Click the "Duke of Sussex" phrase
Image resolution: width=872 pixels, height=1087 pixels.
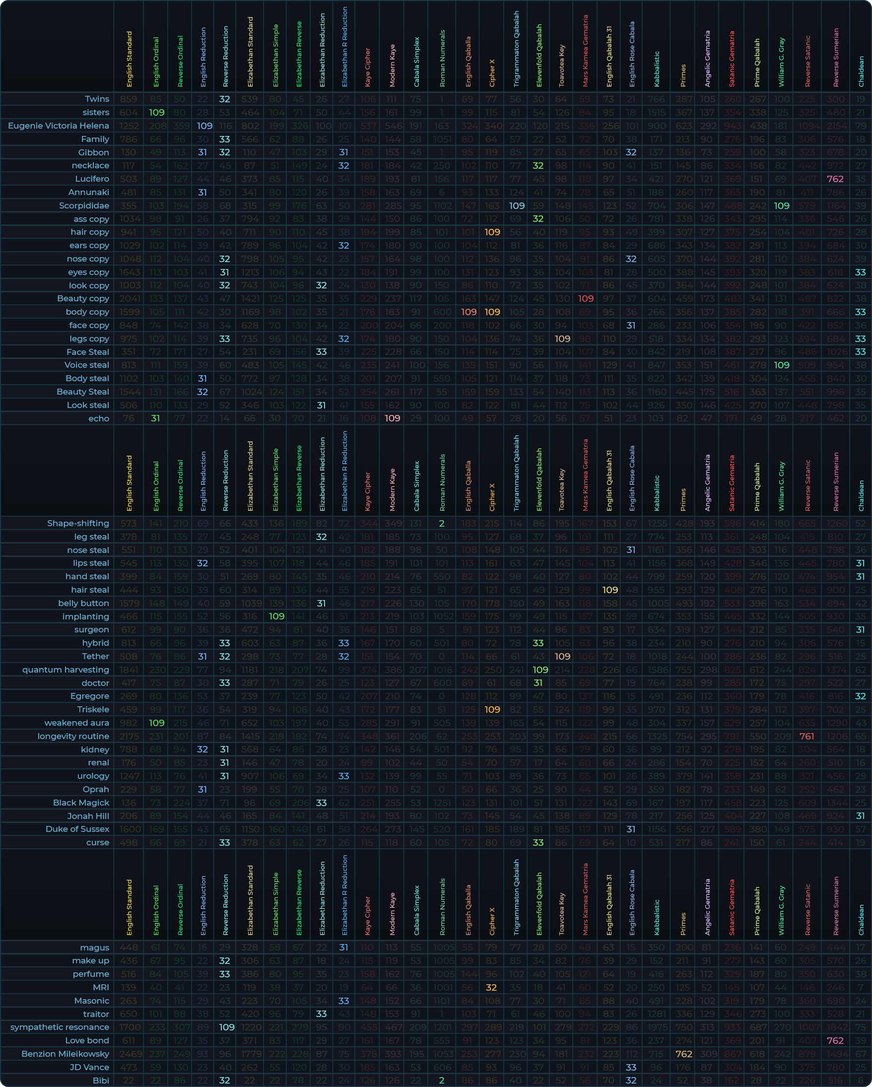[x=77, y=829]
